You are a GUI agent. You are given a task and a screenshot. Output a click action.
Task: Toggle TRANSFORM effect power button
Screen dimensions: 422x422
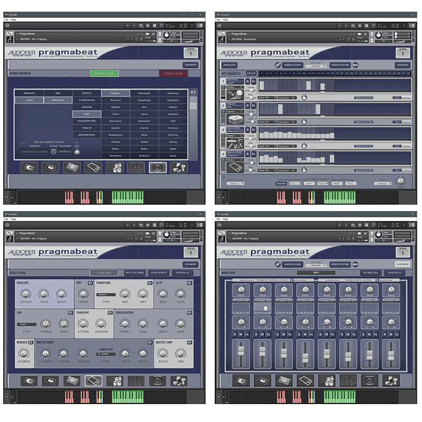[150, 283]
